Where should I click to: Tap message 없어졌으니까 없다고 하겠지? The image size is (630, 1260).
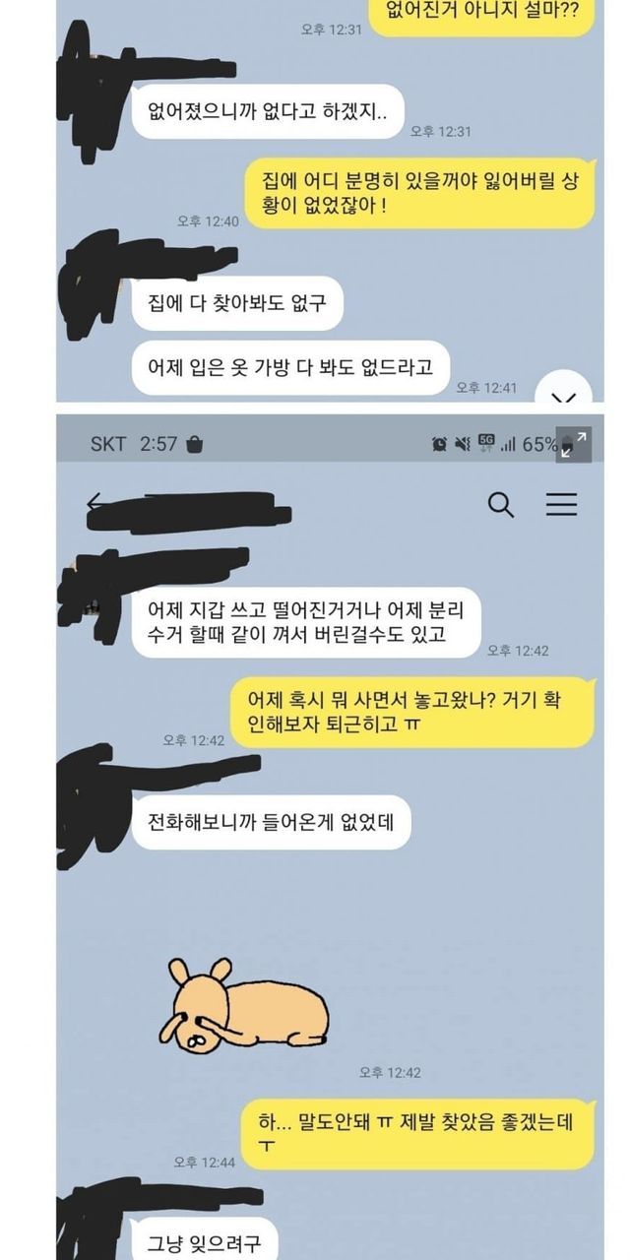pyautogui.click(x=269, y=111)
